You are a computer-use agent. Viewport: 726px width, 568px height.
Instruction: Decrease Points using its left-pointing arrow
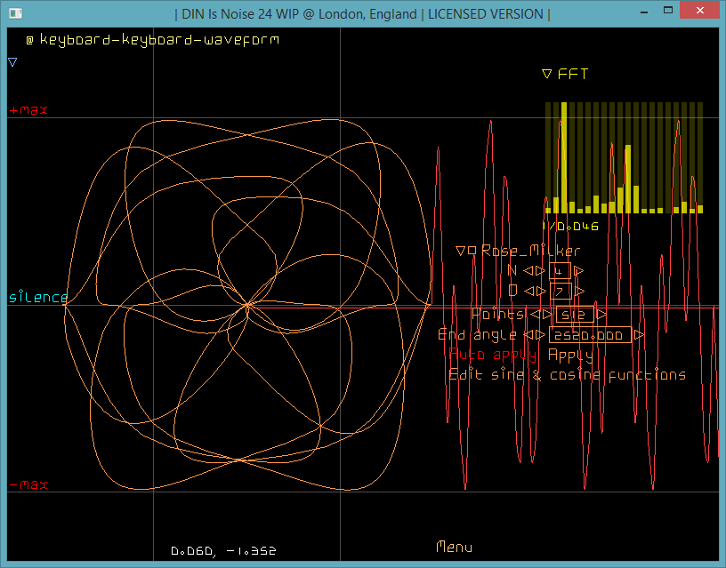pyautogui.click(x=534, y=315)
